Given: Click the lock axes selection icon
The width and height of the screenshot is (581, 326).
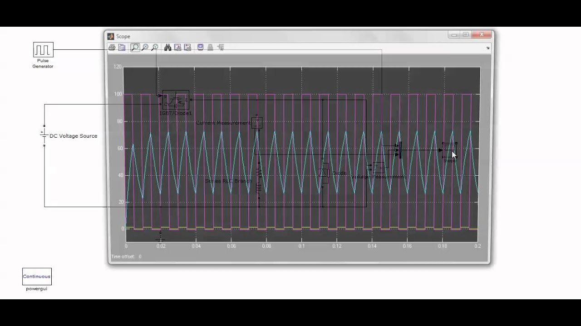Looking at the screenshot, I should pyautogui.click(x=210, y=47).
